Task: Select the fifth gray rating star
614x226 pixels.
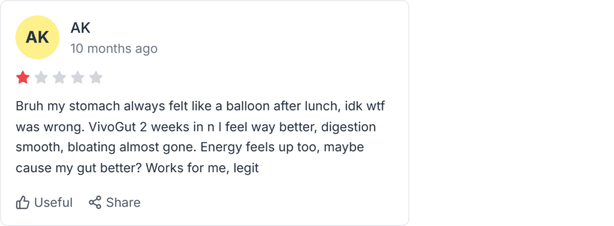Action: coord(95,77)
